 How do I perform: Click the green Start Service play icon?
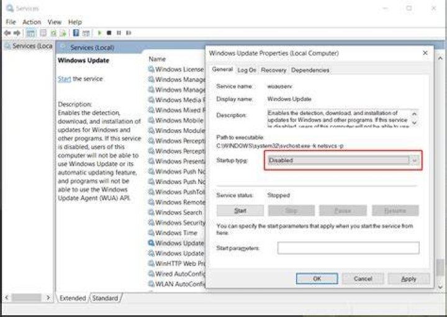point(99,33)
